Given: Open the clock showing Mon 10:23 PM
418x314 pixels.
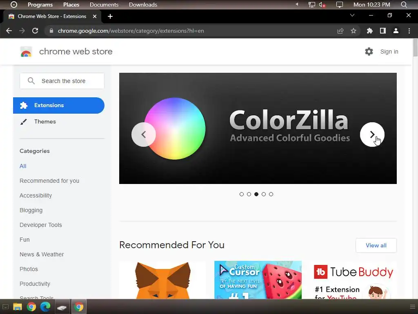Looking at the screenshot, I should (x=371, y=4).
